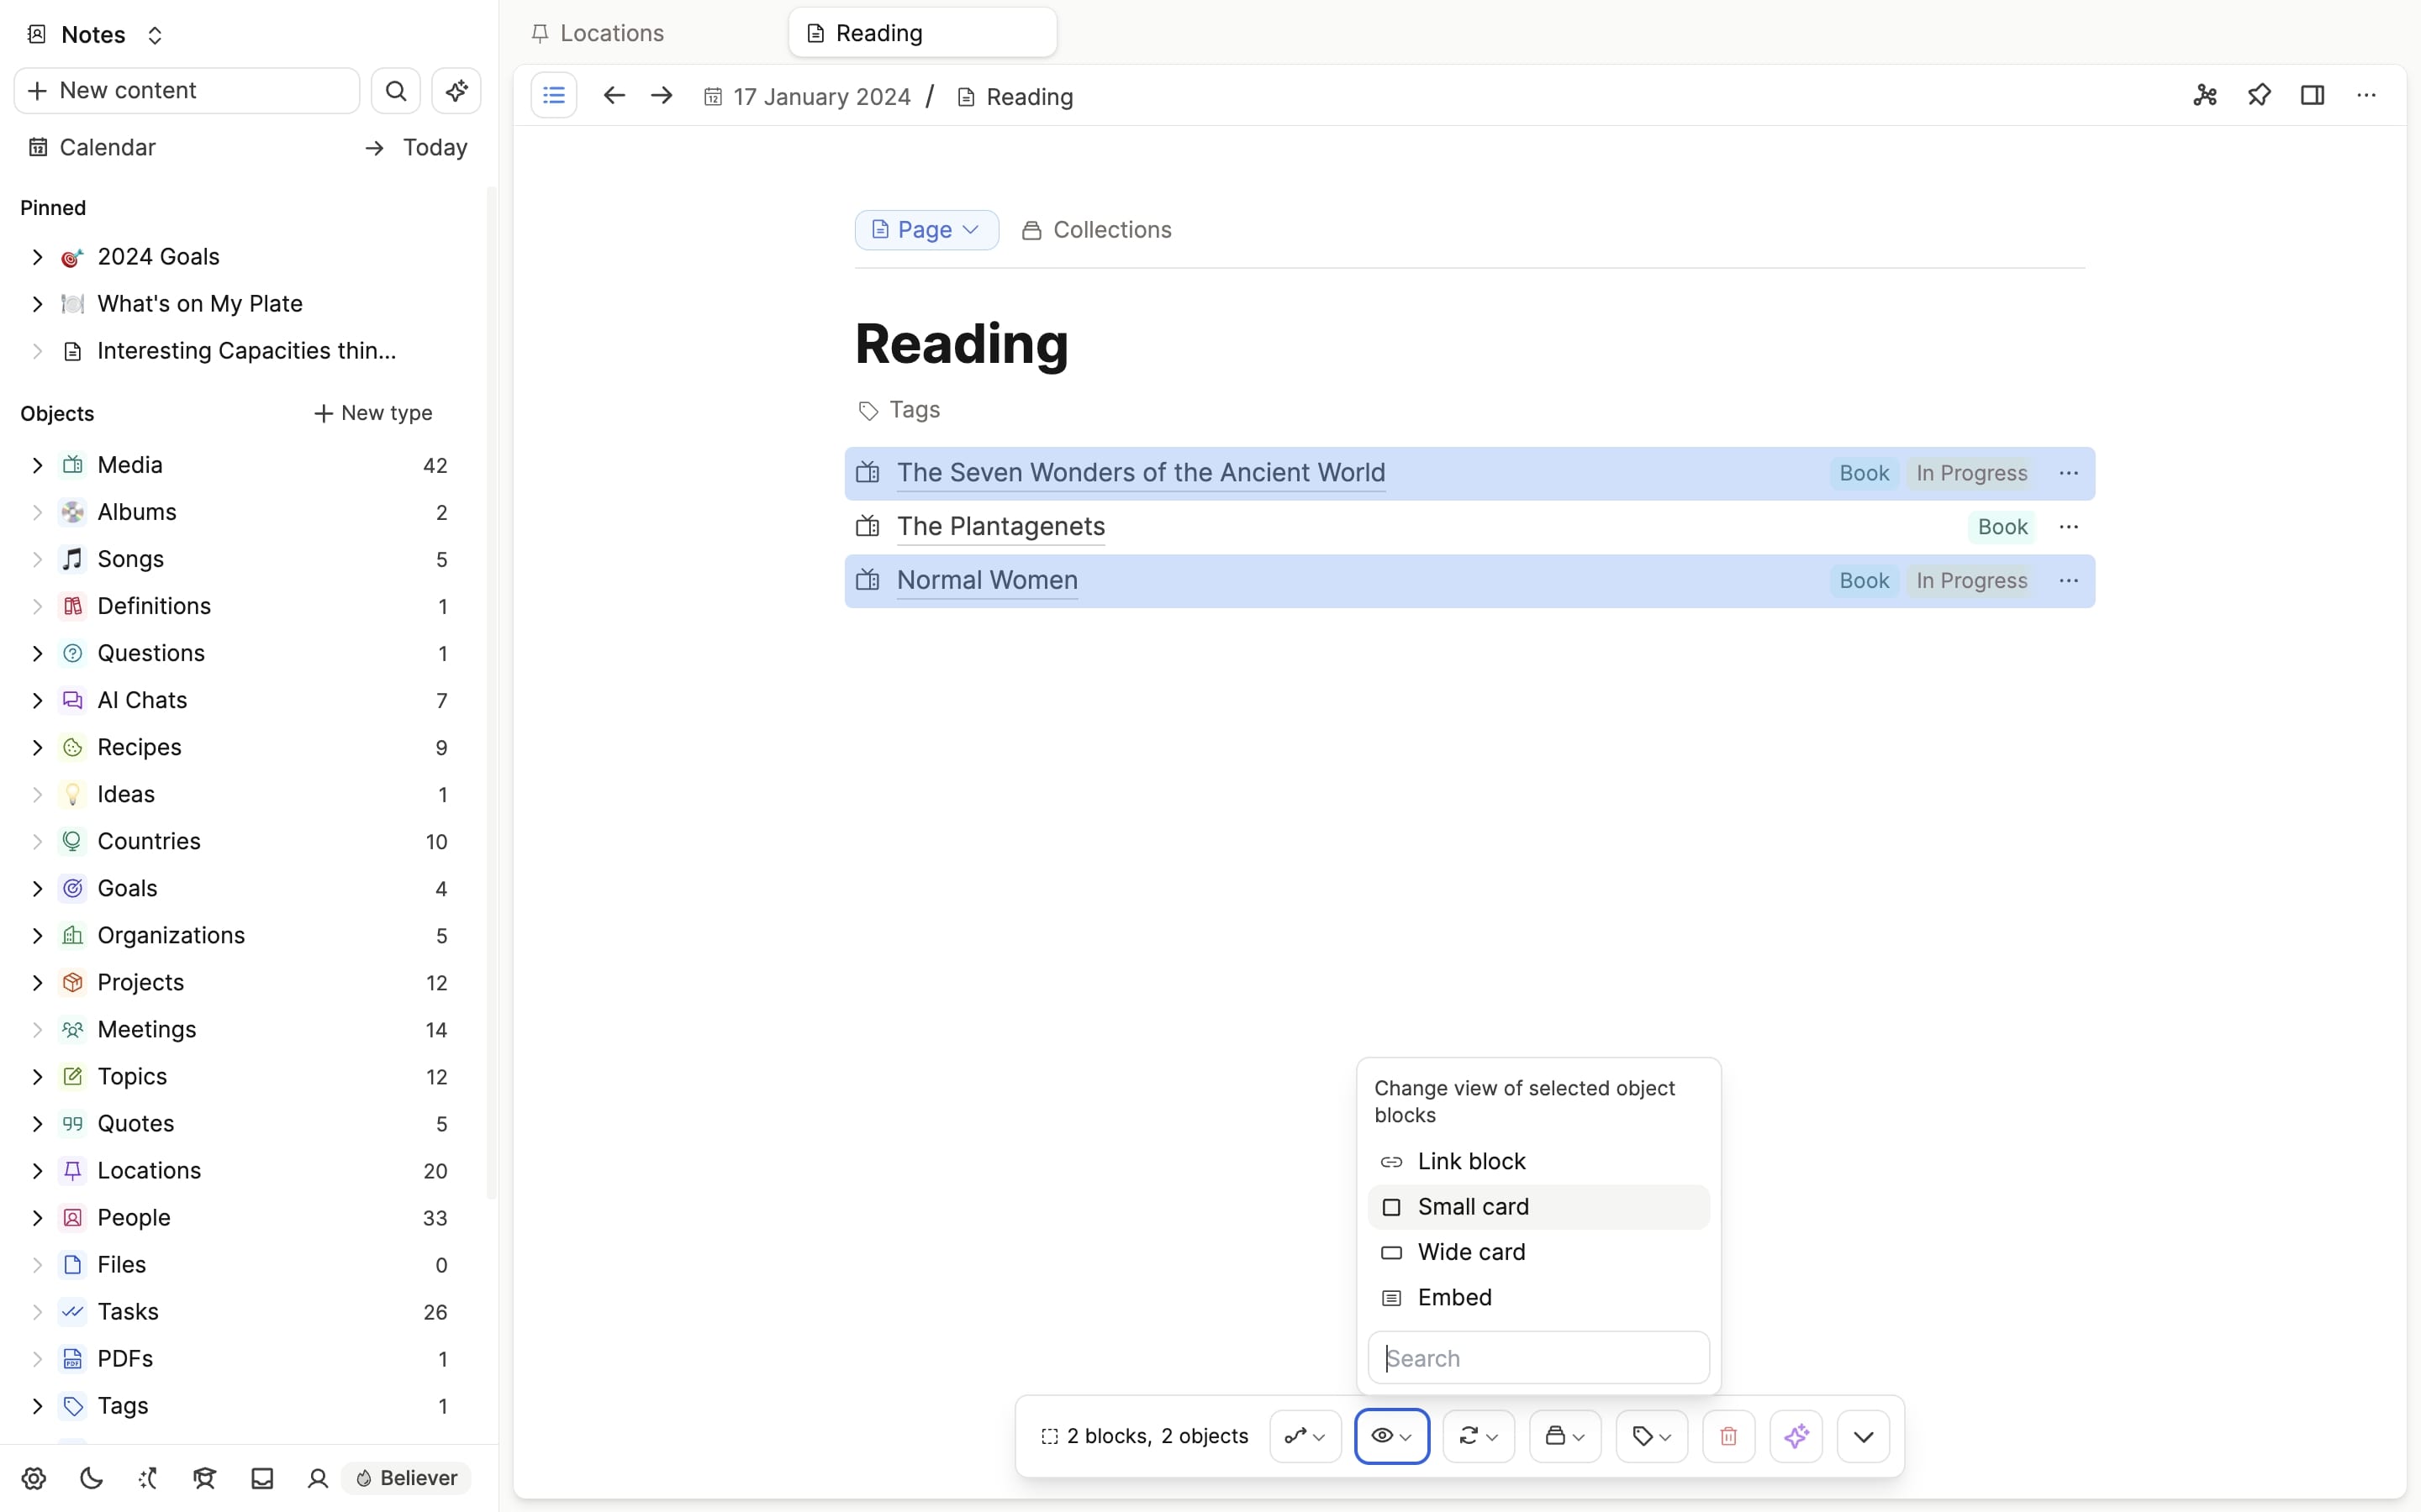
Task: Open the Page type dropdown
Action: click(x=926, y=230)
